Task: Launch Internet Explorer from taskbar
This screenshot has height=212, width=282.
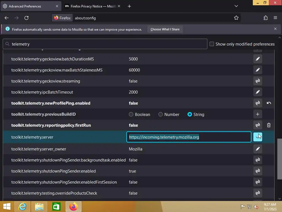Action: pyautogui.click(x=22, y=206)
